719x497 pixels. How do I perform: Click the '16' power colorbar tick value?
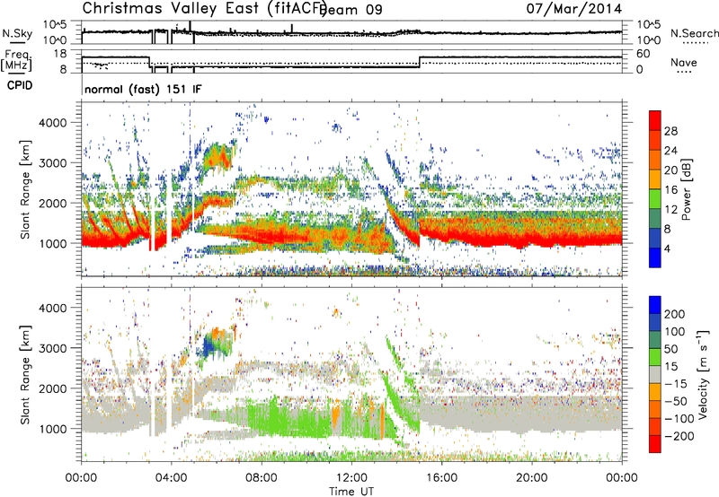pyautogui.click(x=670, y=189)
